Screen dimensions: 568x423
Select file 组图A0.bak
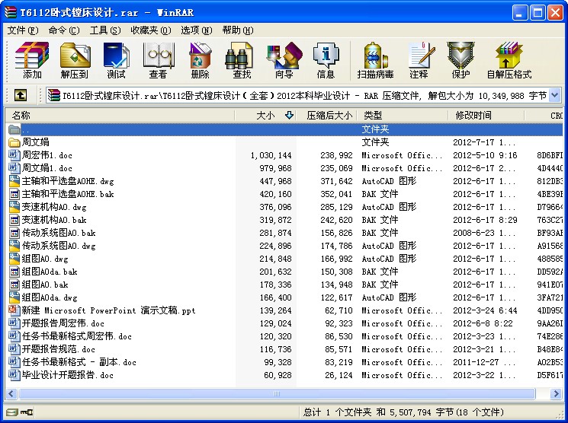(x=45, y=285)
